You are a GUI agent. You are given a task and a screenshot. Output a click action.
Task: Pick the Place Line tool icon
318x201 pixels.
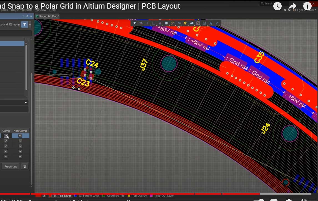tap(217, 23)
